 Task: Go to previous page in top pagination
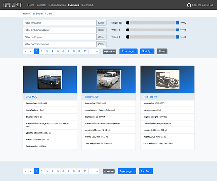click(x=31, y=51)
